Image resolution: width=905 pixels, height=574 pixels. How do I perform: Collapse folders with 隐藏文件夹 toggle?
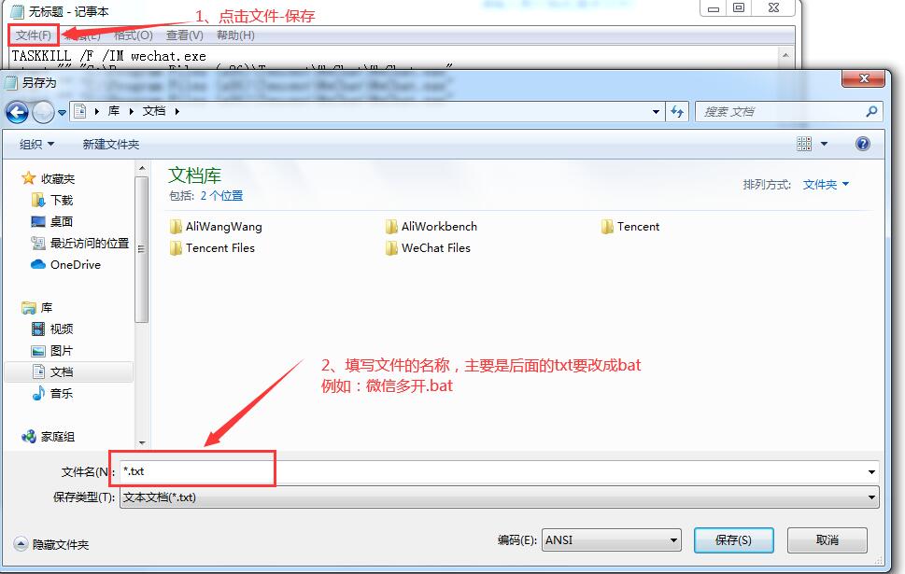click(x=51, y=544)
